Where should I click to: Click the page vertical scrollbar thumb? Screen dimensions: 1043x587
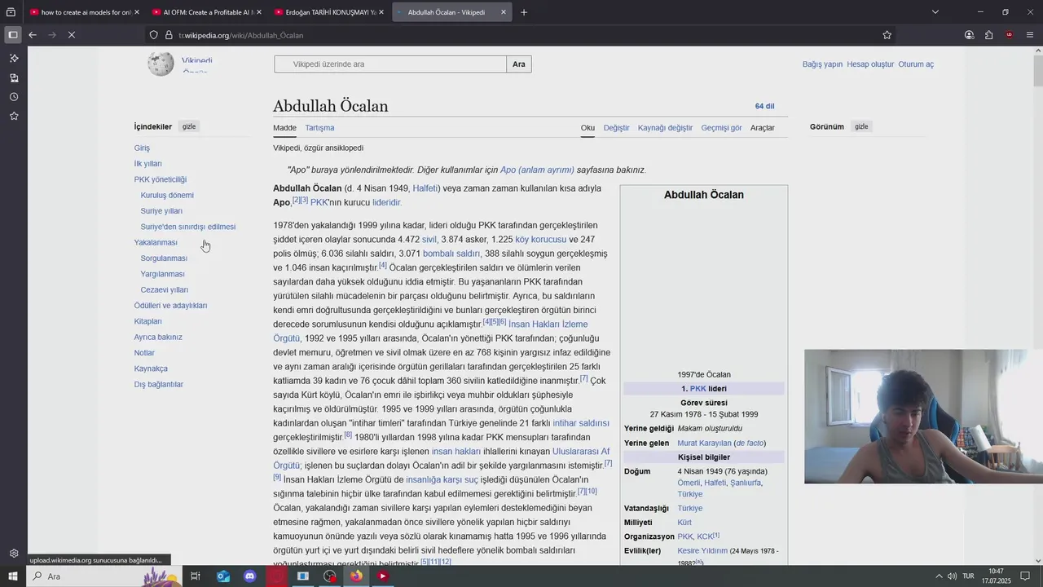[x=1038, y=71]
